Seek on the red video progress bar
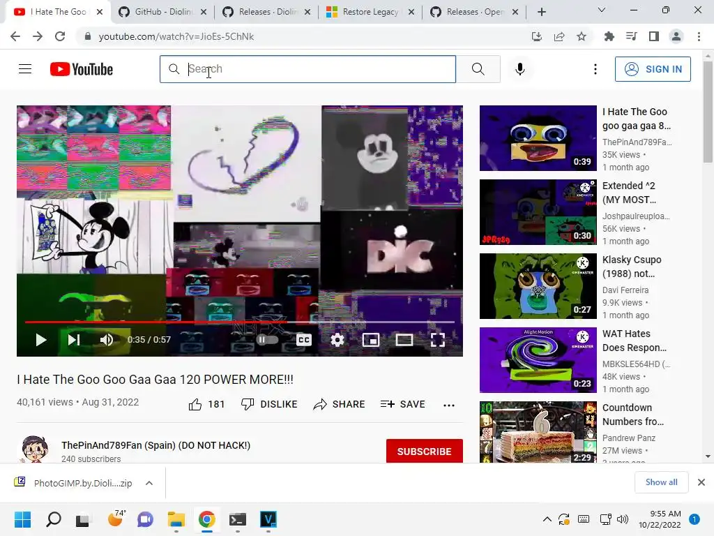 240,322
